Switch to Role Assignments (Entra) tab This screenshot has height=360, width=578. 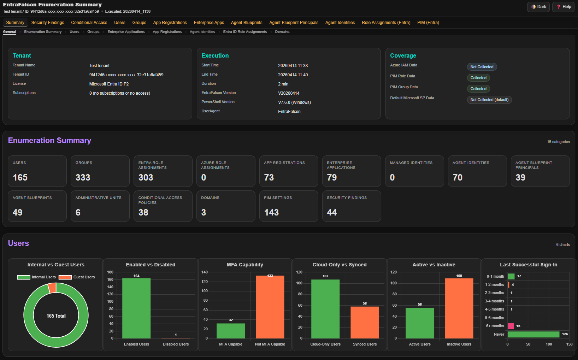pos(386,23)
